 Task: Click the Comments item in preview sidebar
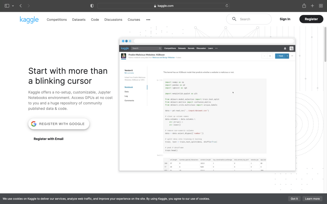coord(129,100)
